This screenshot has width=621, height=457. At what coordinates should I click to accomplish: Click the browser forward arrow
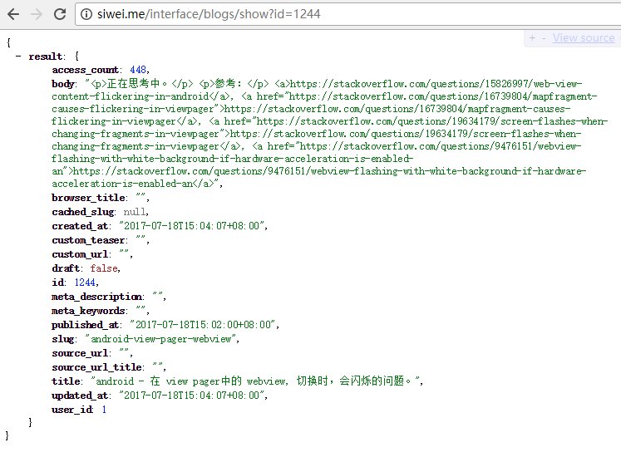point(37,14)
